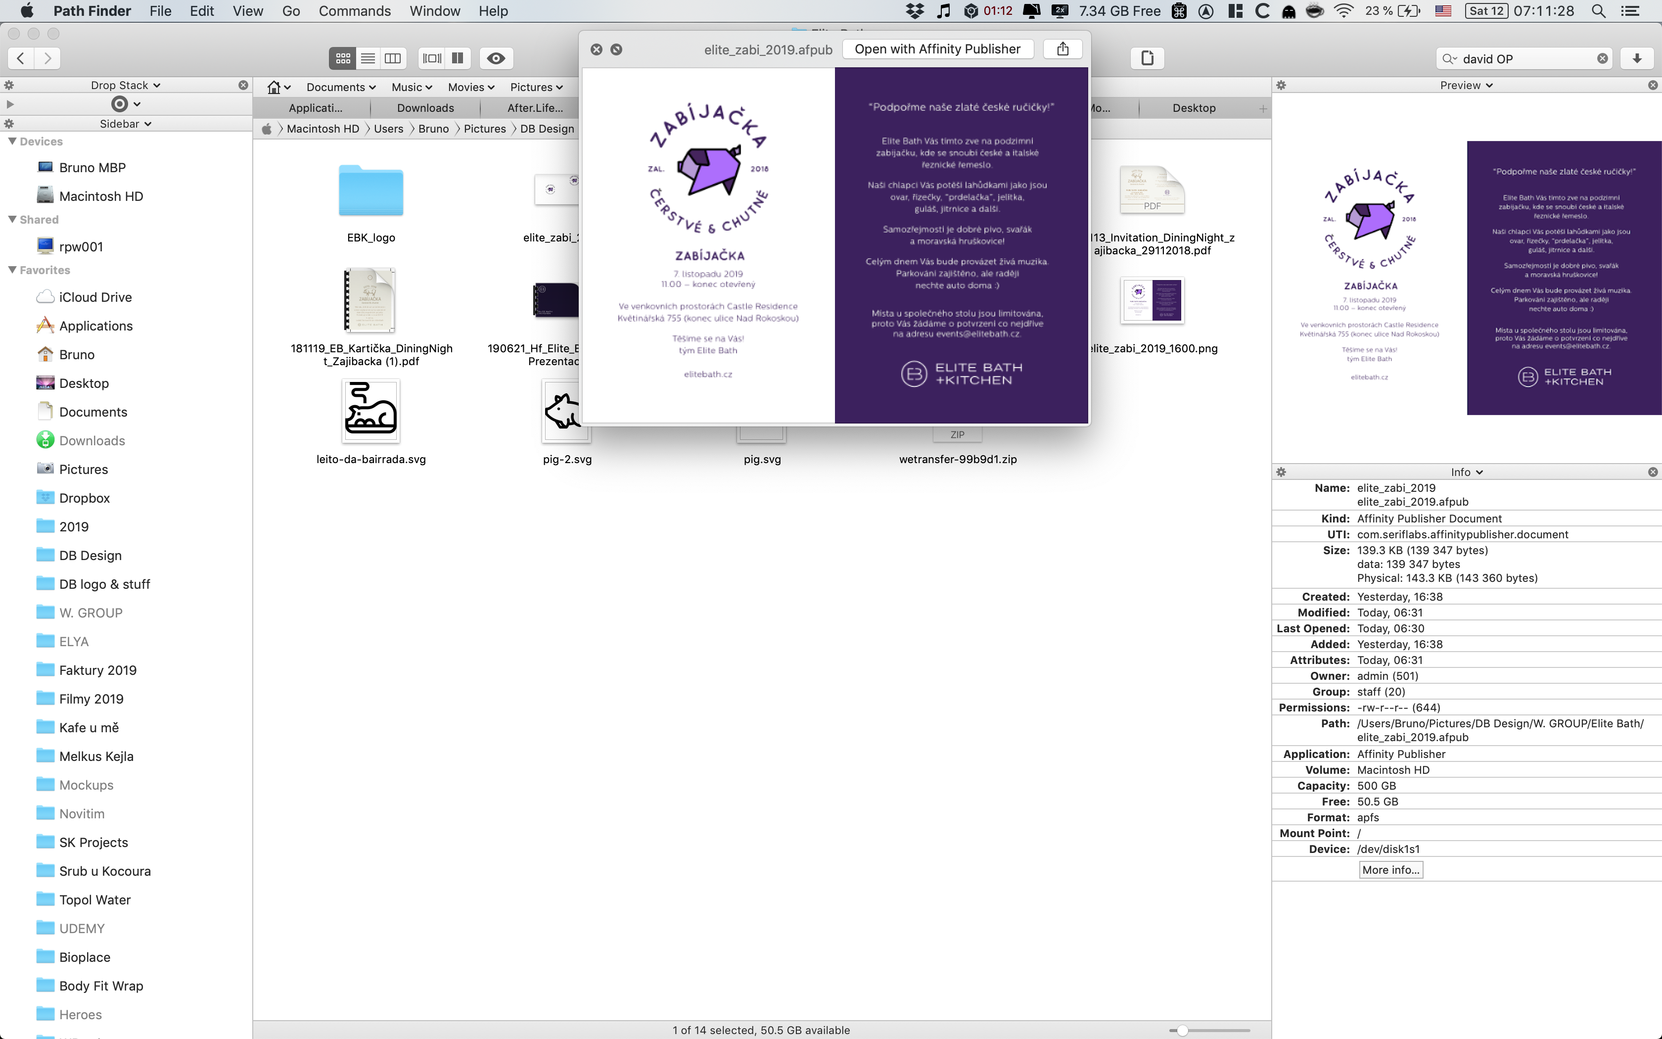Open the Sidebar dropdown header

126,124
